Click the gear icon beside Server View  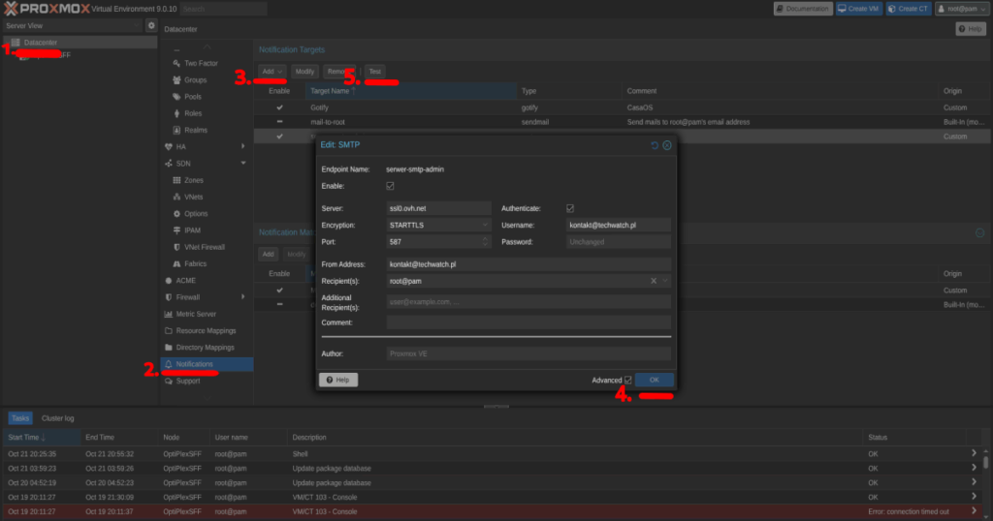pyautogui.click(x=151, y=25)
